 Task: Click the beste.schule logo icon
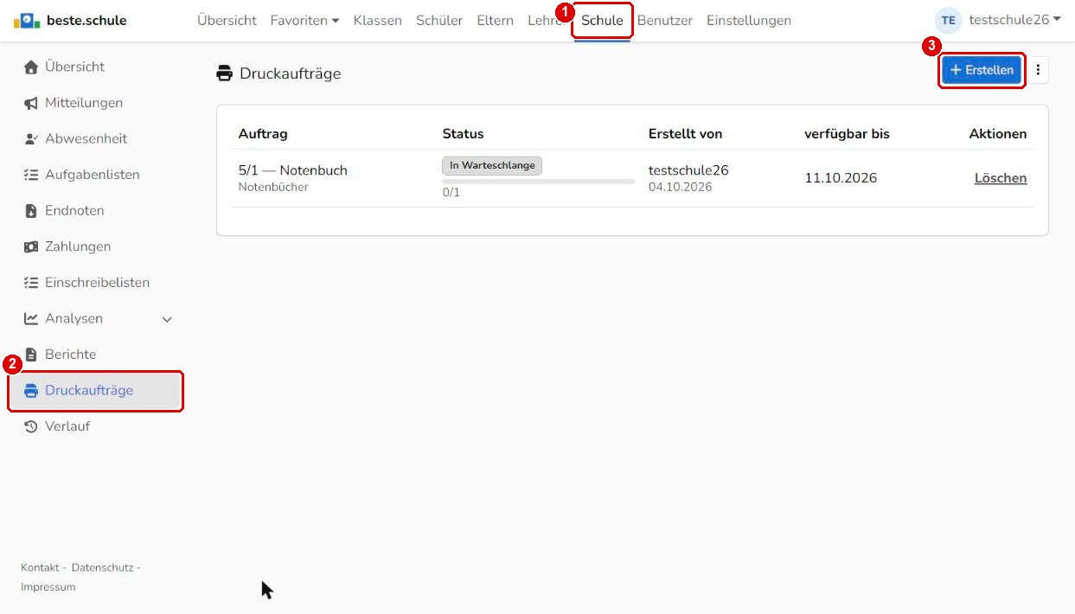click(27, 20)
